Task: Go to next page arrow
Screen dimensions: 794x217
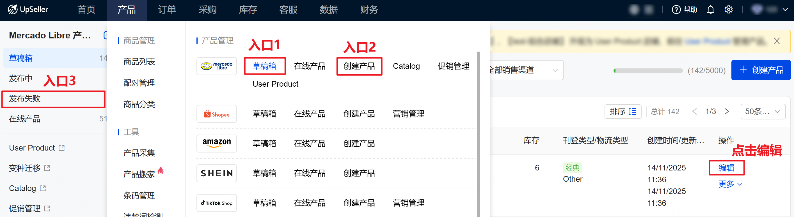Action: (x=726, y=111)
